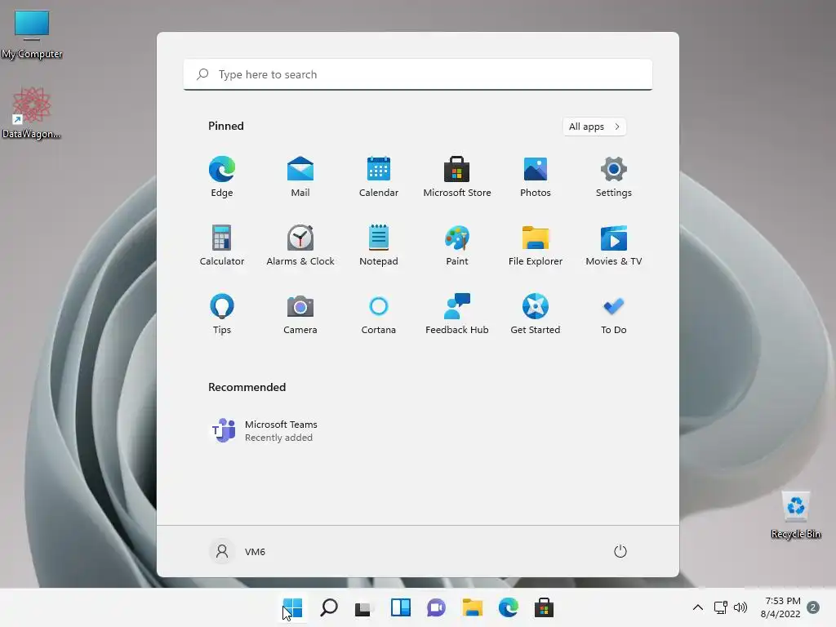Launch Movies & TV
836x627 pixels.
614,245
